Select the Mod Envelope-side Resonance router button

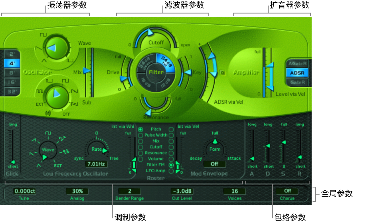[171, 153]
